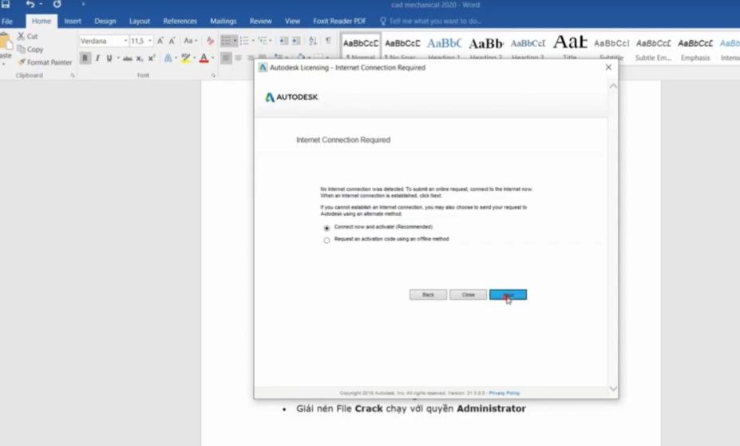Screen dimensions: 740x446
Task: Switch to the Insert tab
Action: point(73,22)
